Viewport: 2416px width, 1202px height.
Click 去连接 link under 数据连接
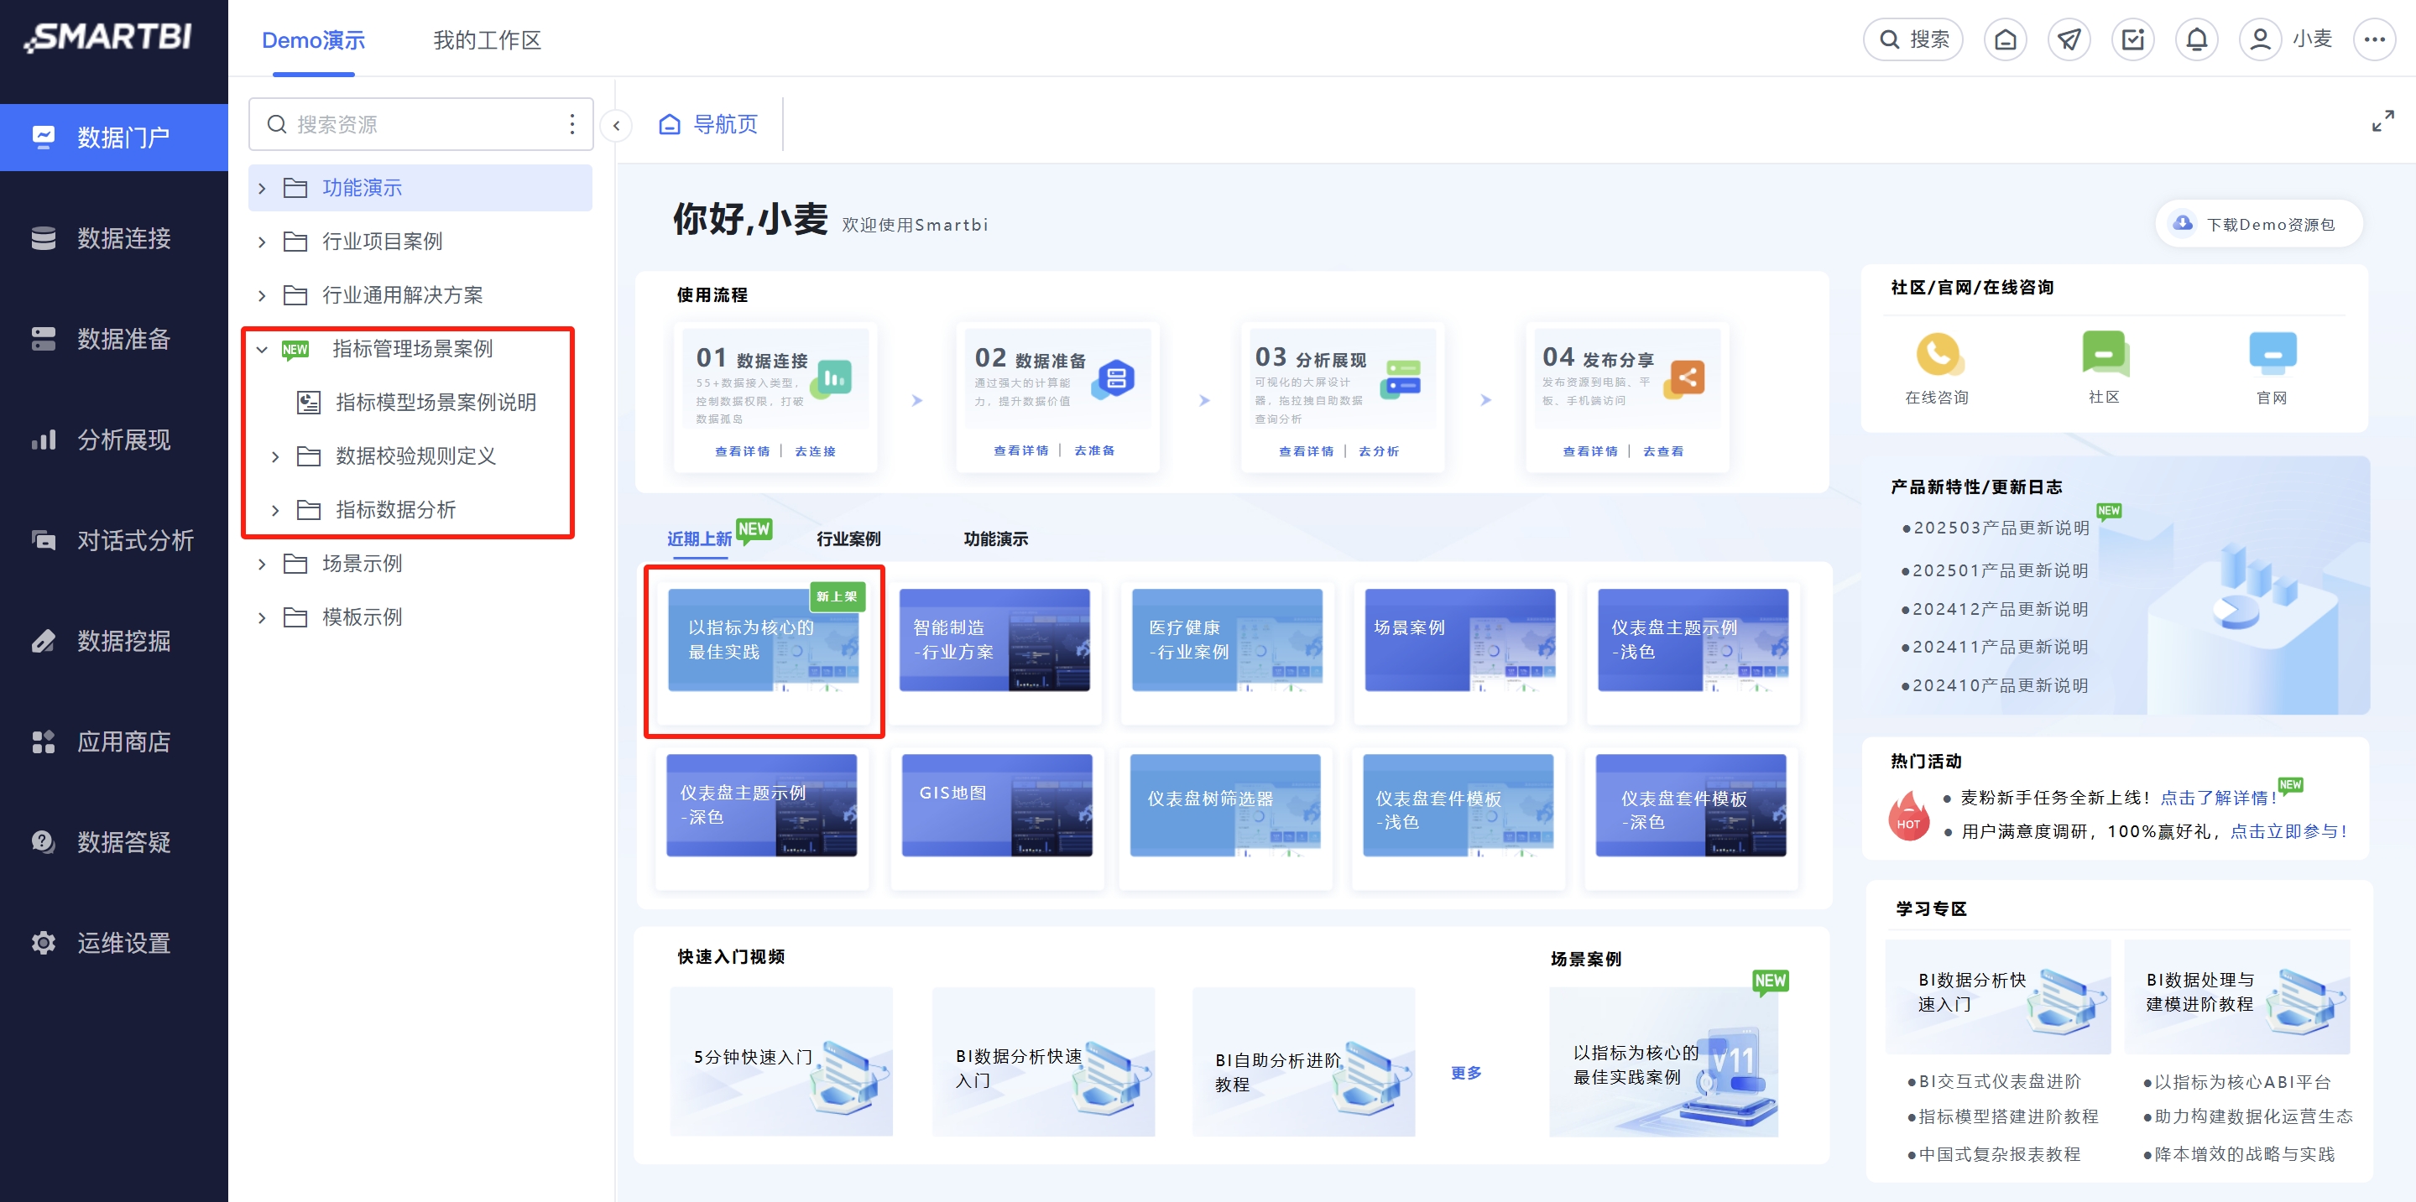click(815, 451)
